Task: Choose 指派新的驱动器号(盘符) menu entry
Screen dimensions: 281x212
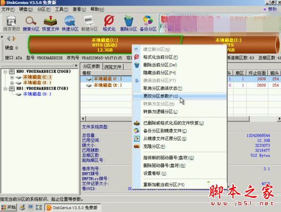Action: tap(169, 158)
